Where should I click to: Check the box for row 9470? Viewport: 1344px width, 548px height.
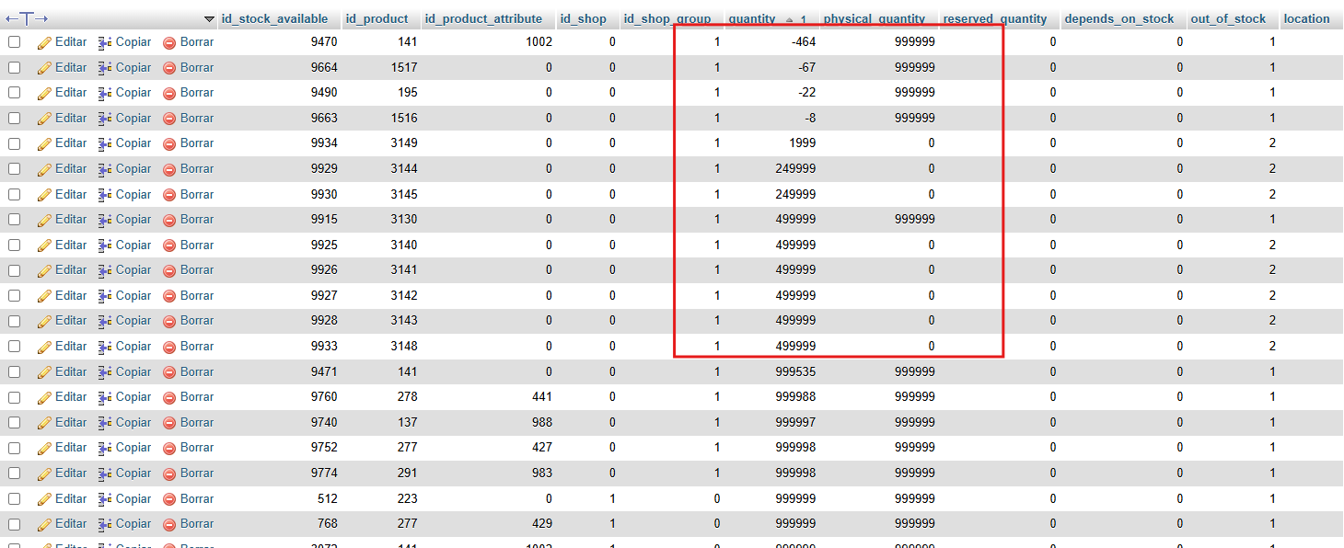coord(14,42)
